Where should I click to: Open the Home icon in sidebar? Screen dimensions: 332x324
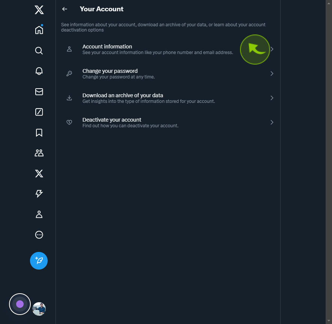pos(39,30)
